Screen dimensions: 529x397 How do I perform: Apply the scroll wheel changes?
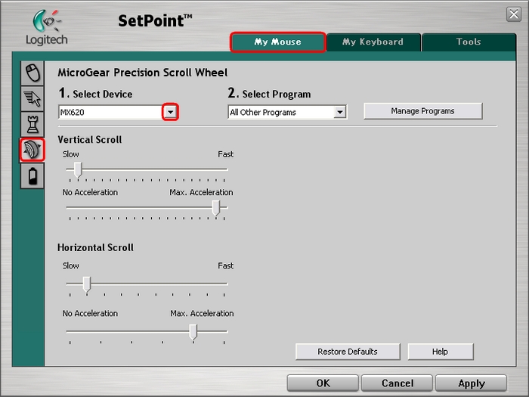click(471, 383)
